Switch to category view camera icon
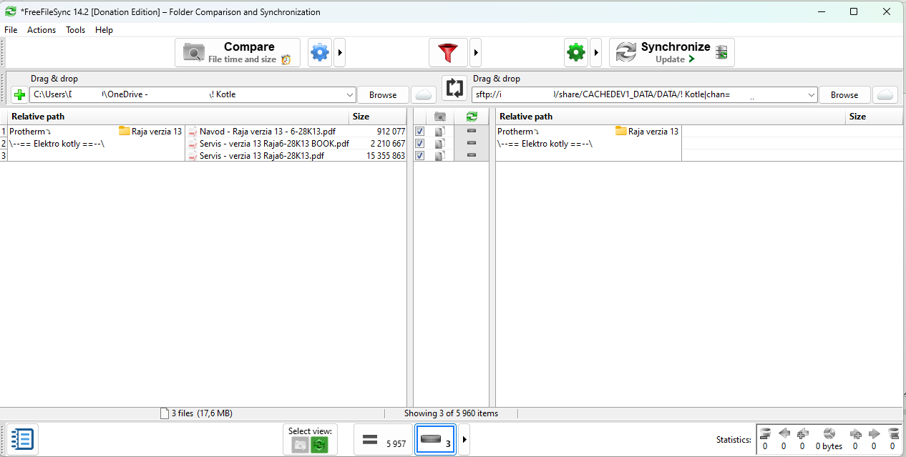The height and width of the screenshot is (457, 906). (301, 445)
